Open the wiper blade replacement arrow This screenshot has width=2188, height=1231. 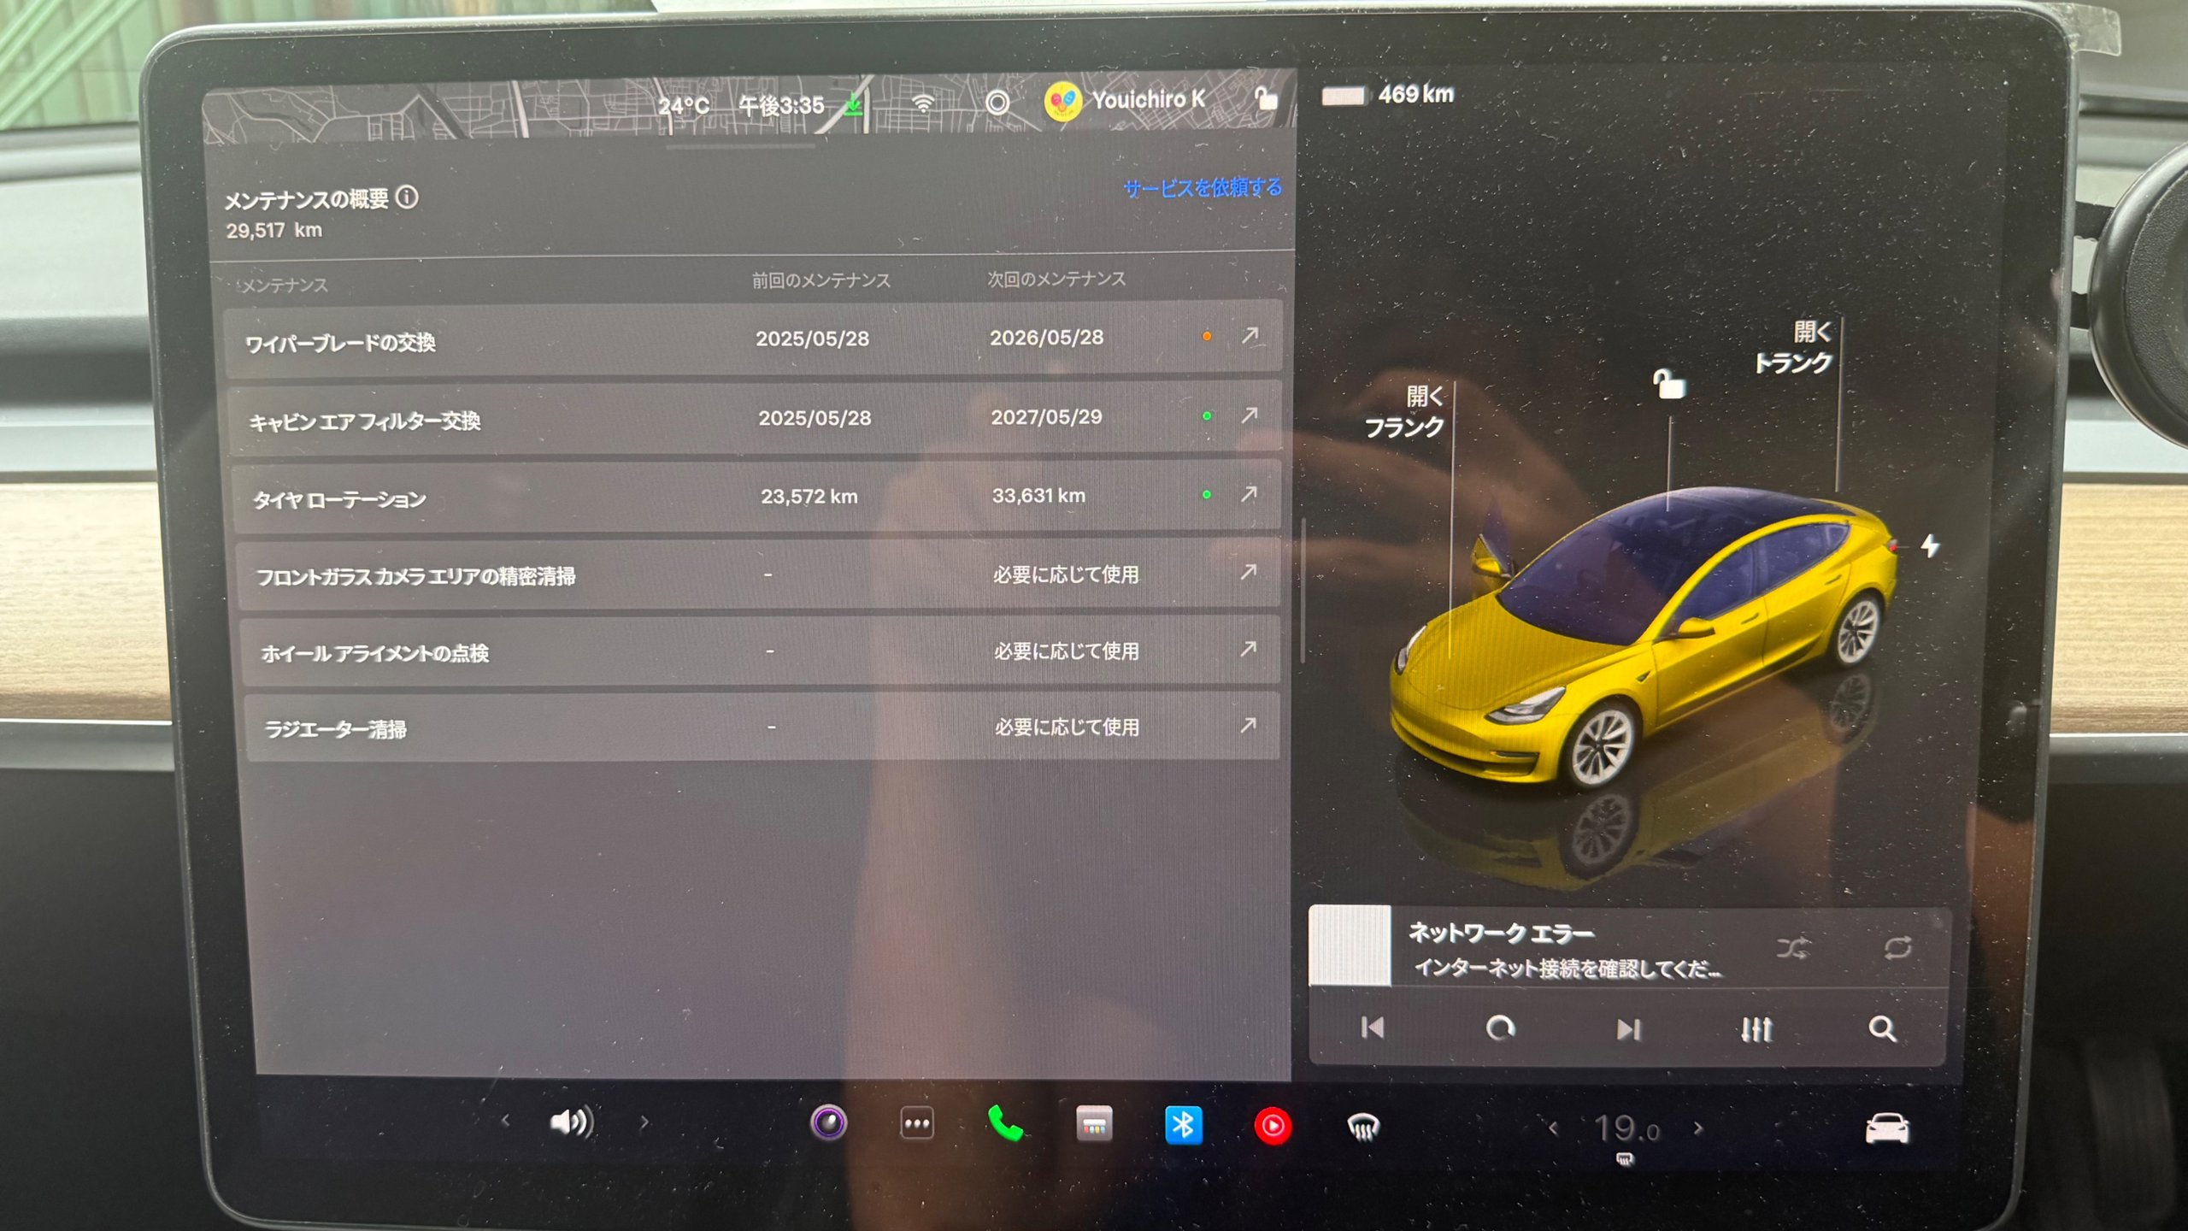1250,335
